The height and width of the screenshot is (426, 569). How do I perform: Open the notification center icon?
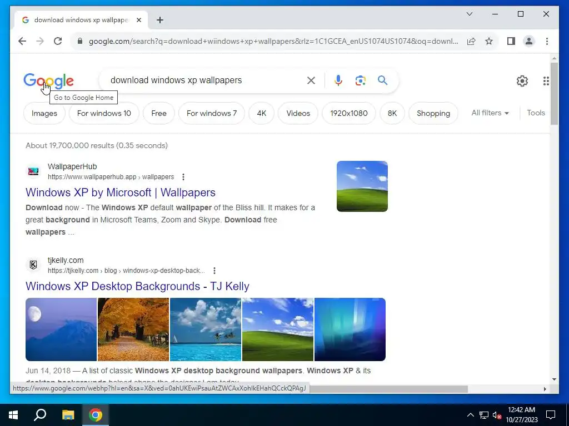tap(551, 415)
